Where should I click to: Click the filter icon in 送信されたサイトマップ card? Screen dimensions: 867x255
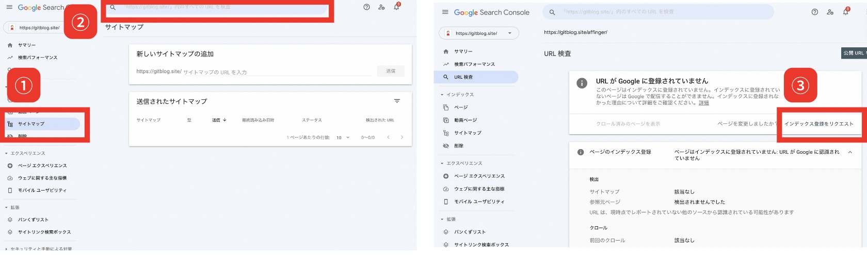[x=397, y=101]
